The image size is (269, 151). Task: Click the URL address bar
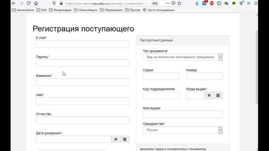(x=106, y=3)
